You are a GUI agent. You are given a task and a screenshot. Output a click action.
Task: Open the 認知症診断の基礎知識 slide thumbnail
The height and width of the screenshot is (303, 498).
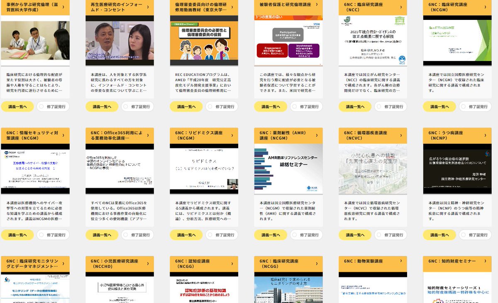tap(204, 288)
